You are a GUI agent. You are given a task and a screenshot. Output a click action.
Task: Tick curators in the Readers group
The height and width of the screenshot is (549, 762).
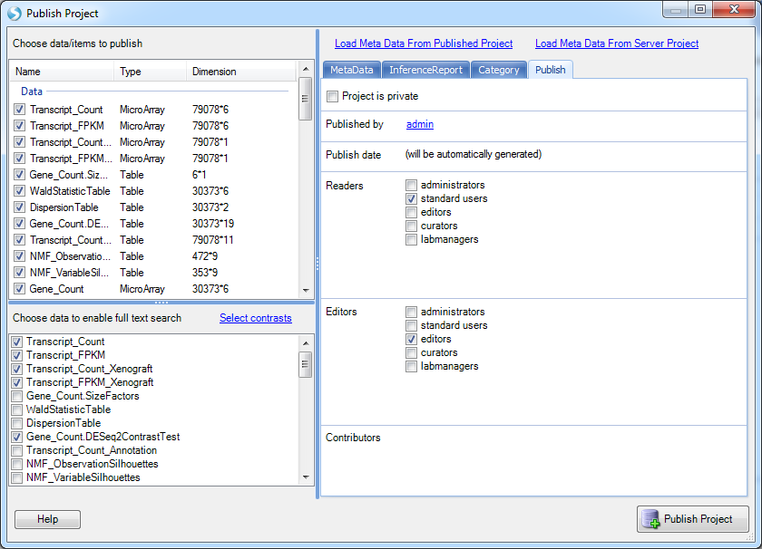coord(411,226)
